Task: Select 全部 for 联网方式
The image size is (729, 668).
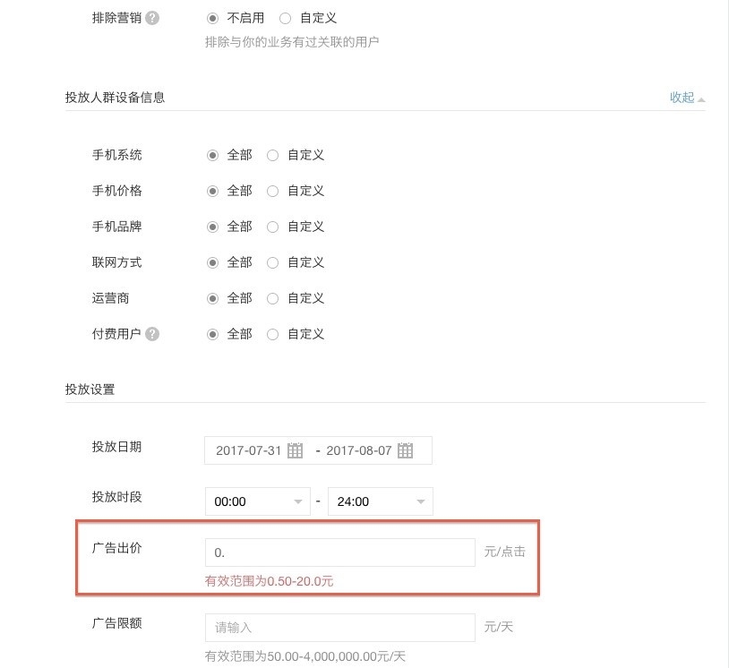Action: tap(213, 262)
